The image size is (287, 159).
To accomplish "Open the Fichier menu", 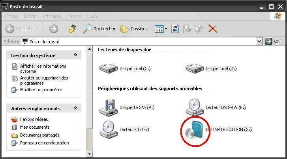I will click(11, 16).
